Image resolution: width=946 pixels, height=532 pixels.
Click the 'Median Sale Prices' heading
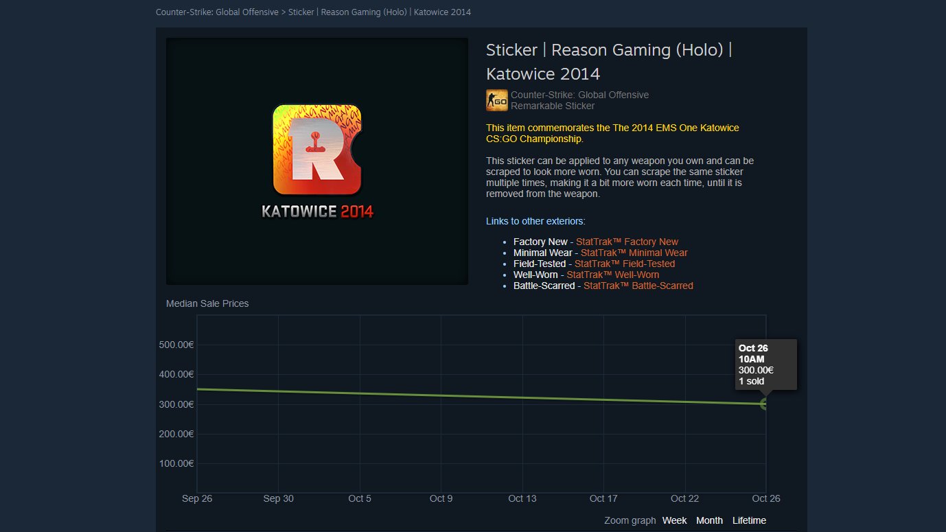pos(207,303)
